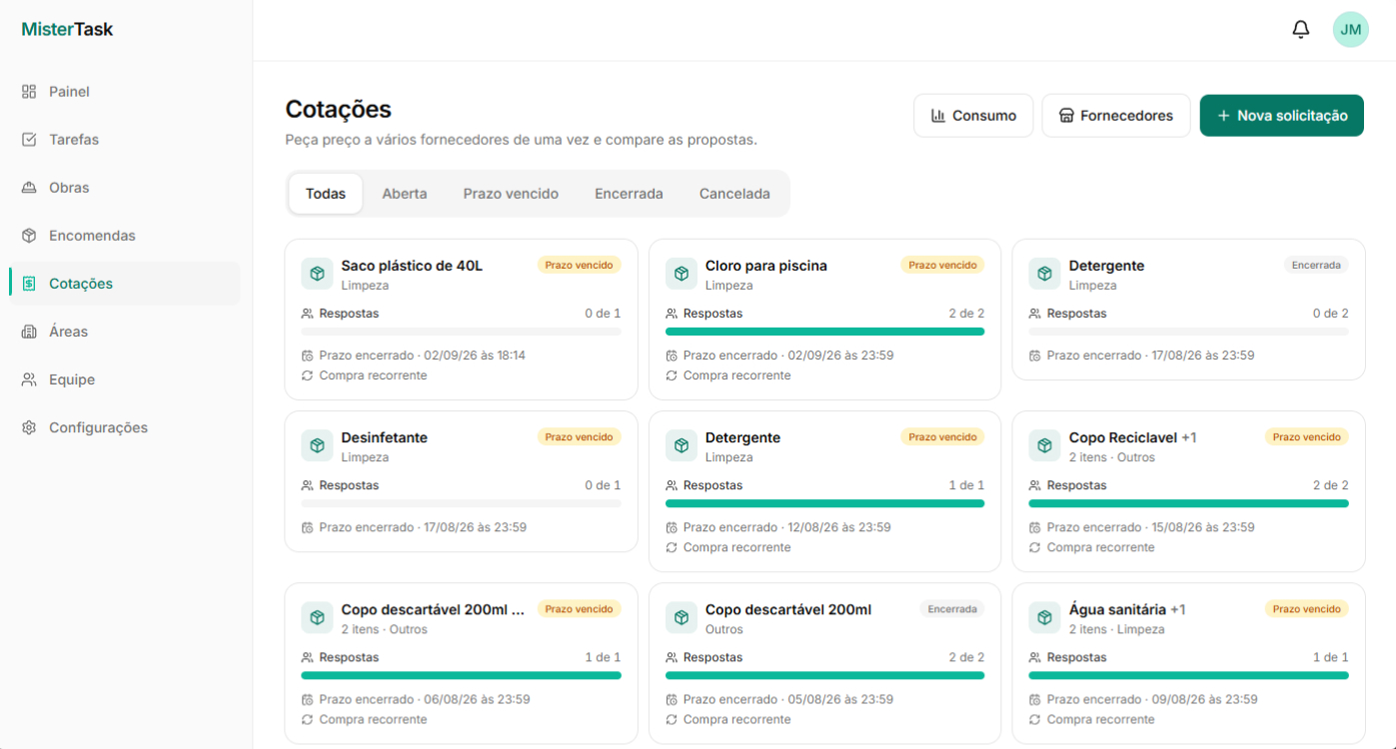Click the Tarefas checklist icon in sidebar

click(x=29, y=140)
